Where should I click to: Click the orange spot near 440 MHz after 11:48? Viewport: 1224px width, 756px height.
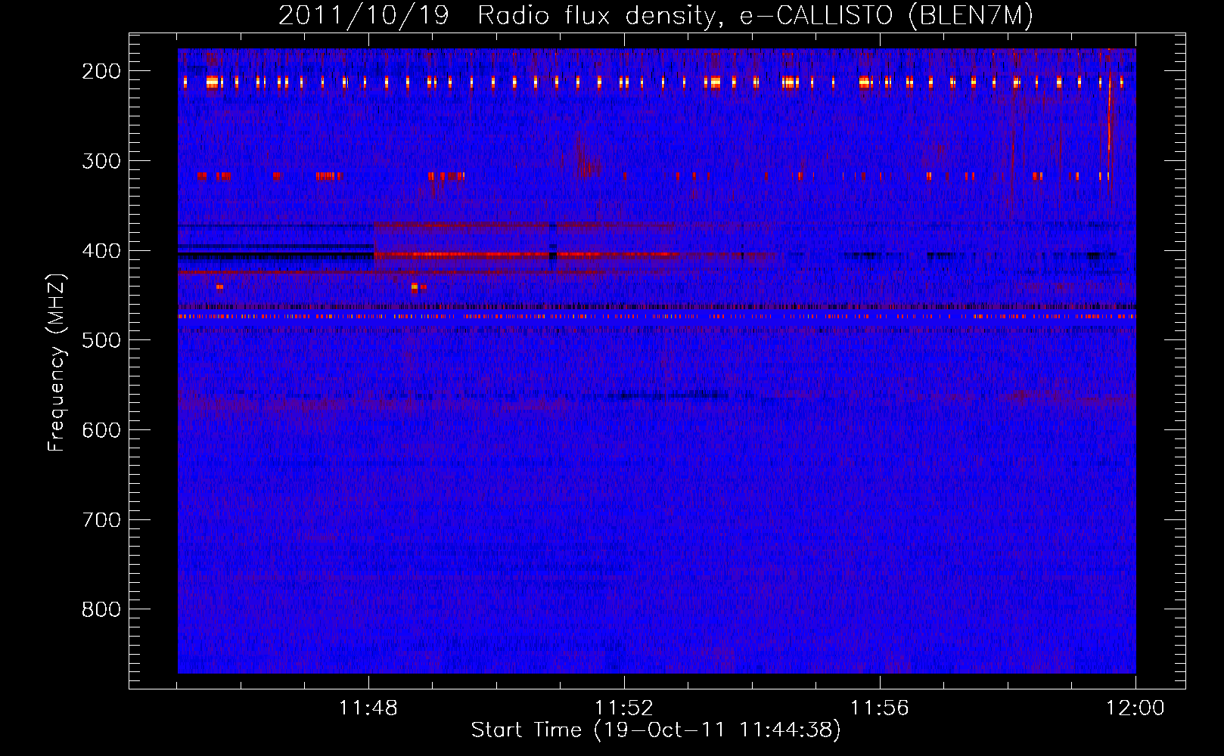click(x=414, y=287)
